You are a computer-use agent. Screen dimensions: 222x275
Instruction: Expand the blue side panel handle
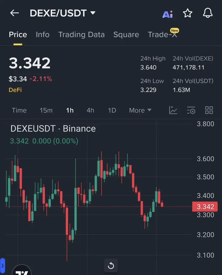point(2,266)
